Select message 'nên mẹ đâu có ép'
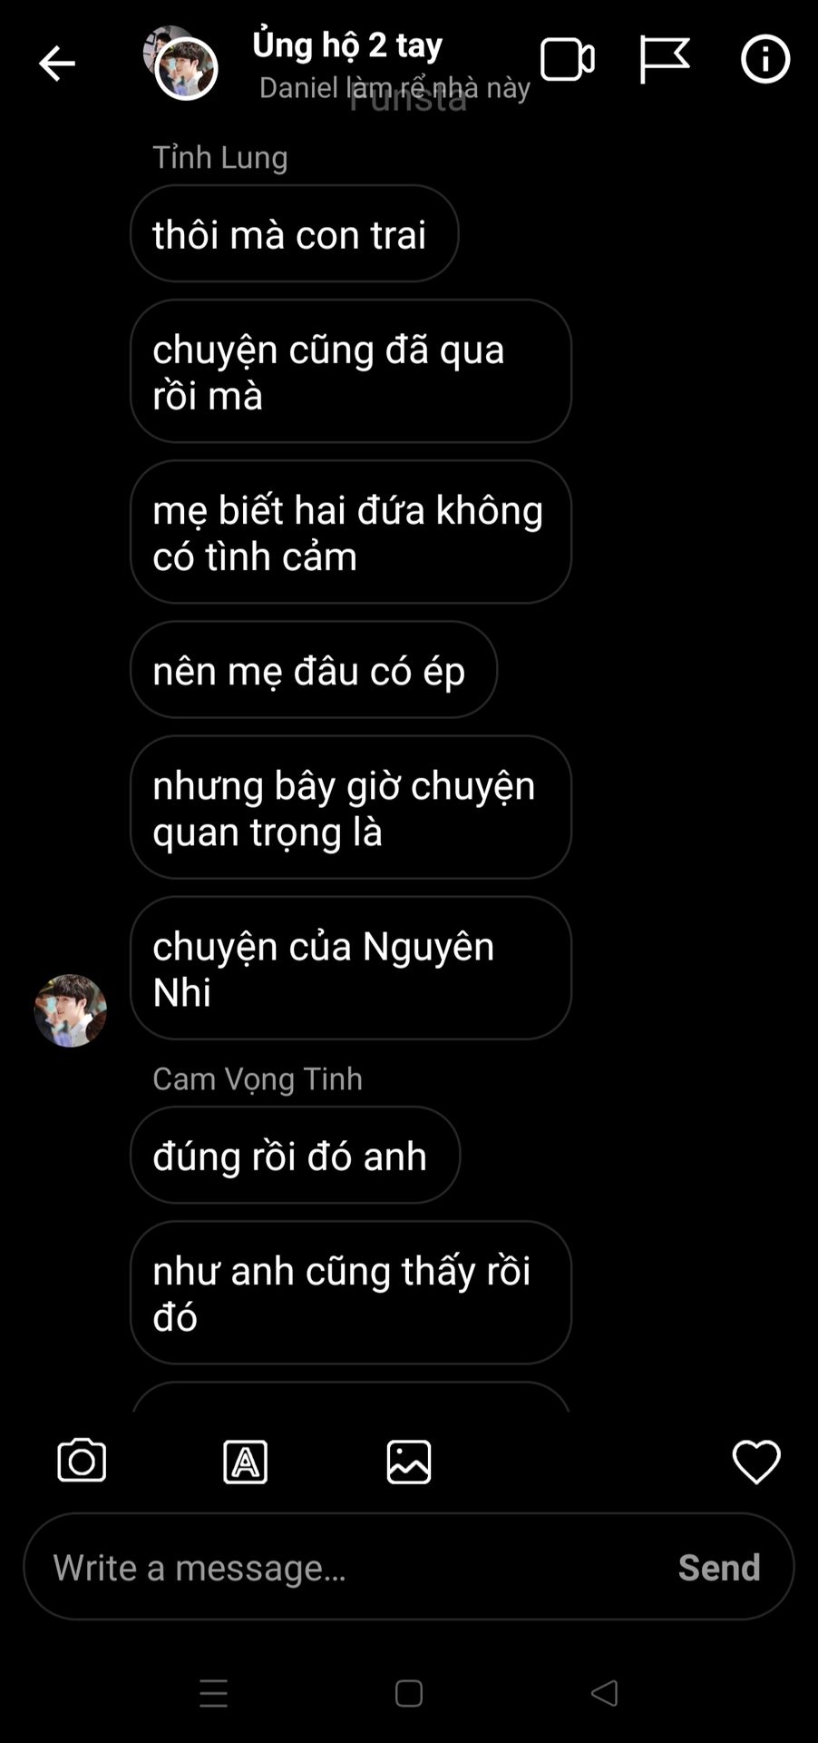The height and width of the screenshot is (1743, 818). 313,669
